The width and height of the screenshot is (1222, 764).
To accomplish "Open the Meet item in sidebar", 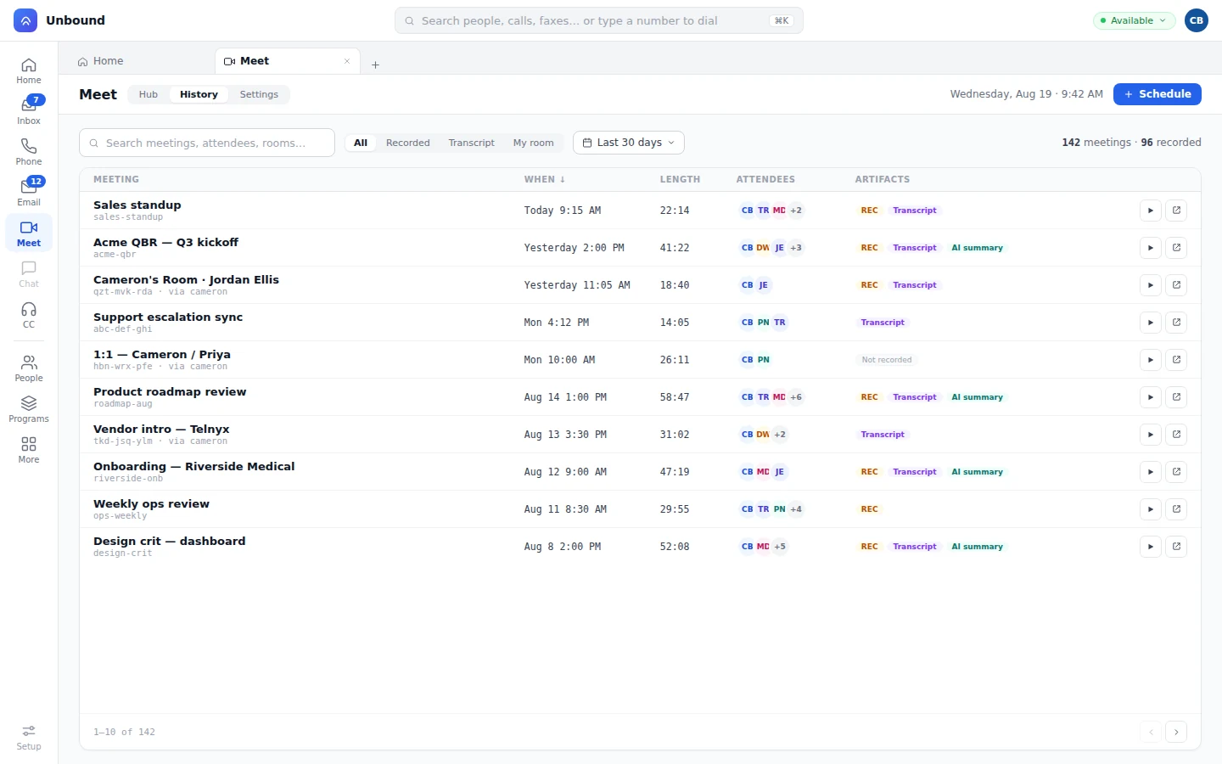I will point(29,233).
